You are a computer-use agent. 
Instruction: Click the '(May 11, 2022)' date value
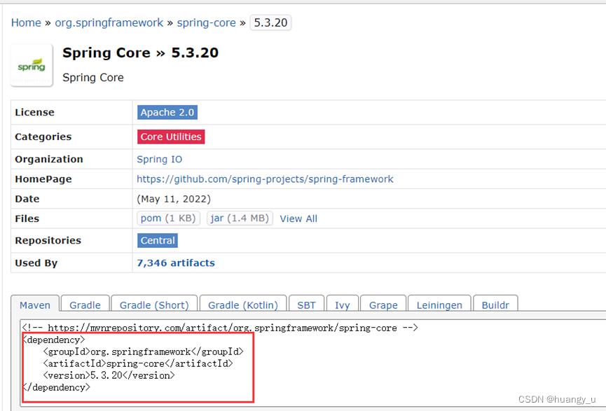point(174,199)
